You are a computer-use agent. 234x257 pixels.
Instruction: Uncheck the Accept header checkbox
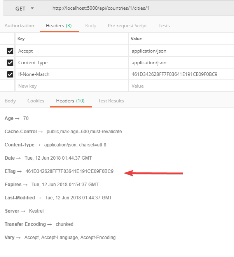tap(10, 51)
